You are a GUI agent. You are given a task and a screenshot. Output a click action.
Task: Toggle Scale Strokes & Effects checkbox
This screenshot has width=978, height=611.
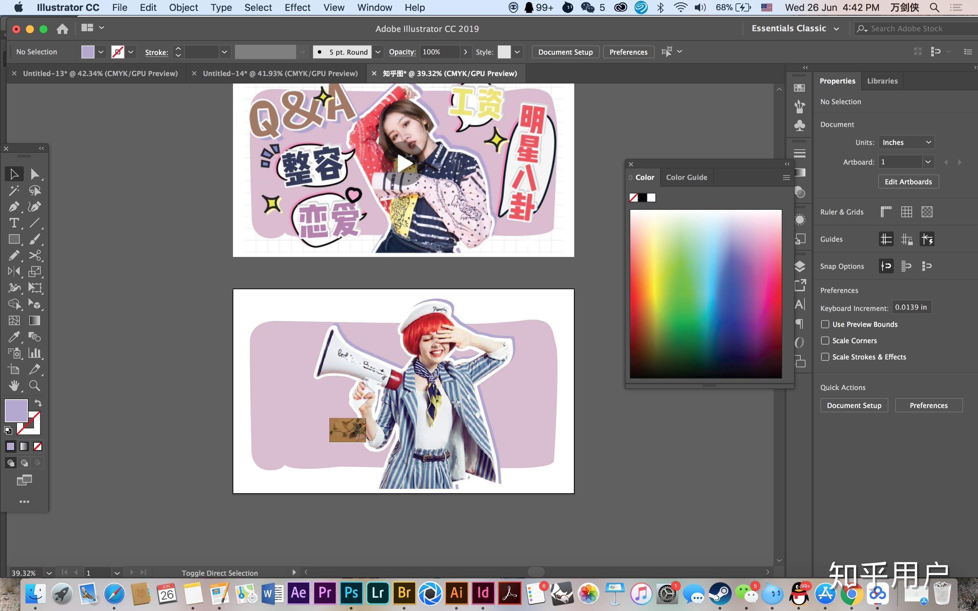pyautogui.click(x=825, y=357)
